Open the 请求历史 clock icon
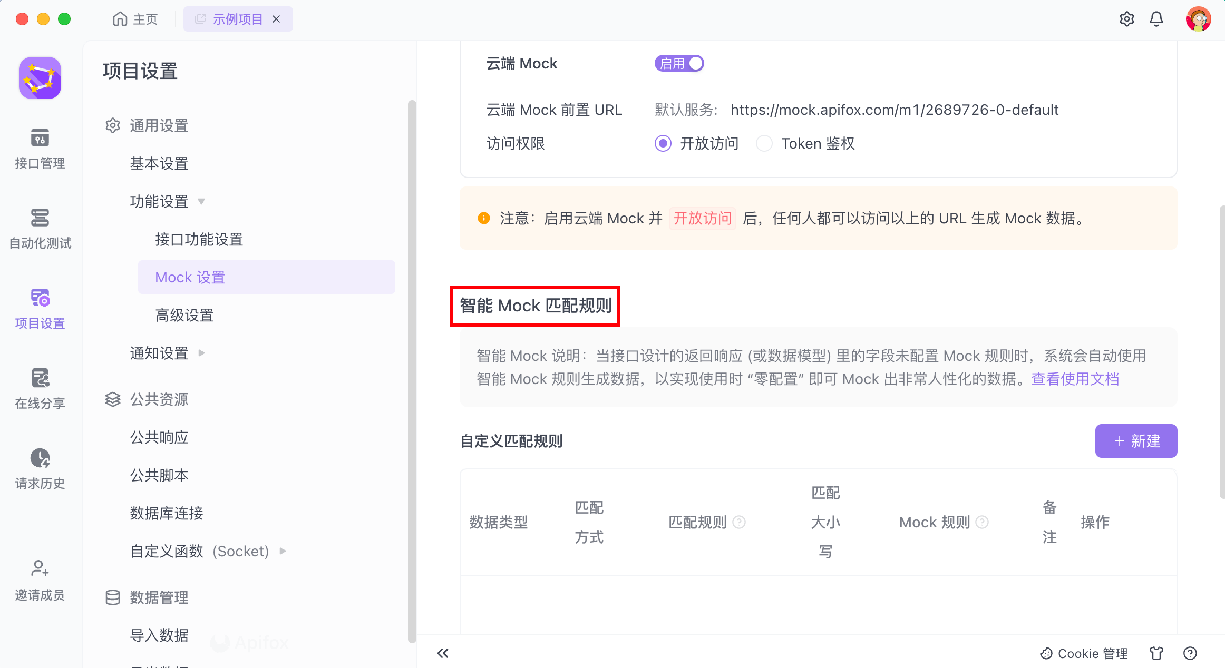 40,458
